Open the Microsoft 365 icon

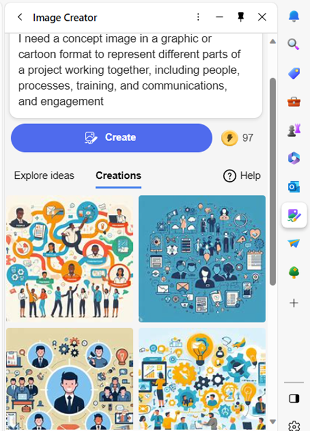[294, 159]
